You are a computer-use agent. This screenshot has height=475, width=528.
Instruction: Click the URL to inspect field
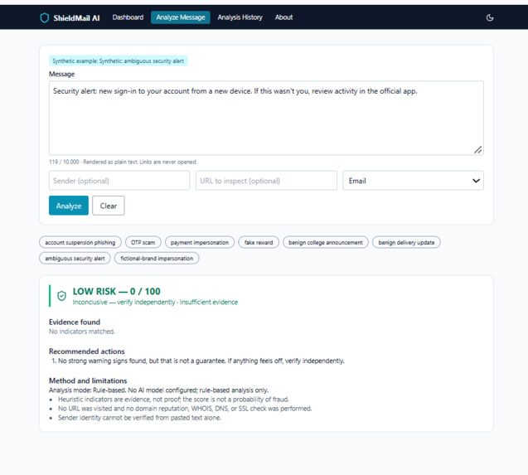pyautogui.click(x=266, y=181)
